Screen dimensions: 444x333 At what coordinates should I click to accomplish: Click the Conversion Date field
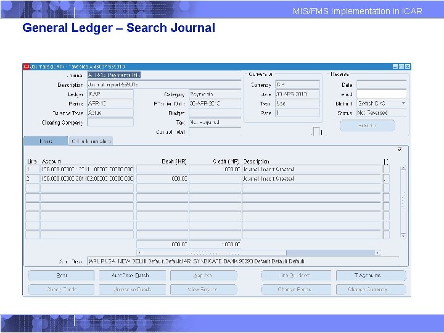298,94
